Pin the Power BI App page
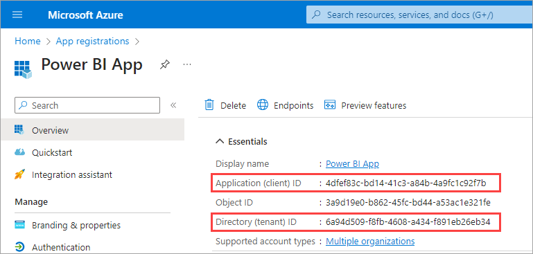Screen dimensions: 533x254 (165, 64)
